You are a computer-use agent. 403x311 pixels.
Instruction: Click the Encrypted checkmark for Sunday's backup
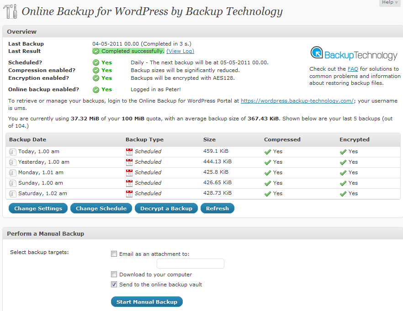343,183
